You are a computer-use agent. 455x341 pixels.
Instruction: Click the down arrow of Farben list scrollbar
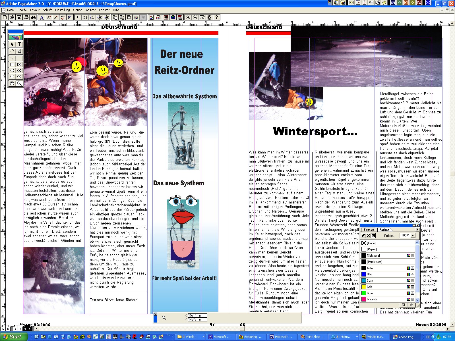[x=417, y=300]
